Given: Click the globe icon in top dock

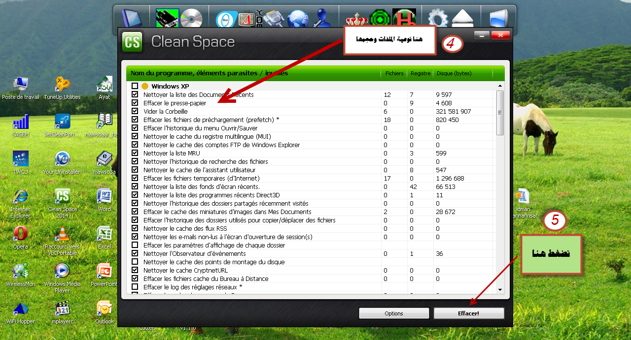Looking at the screenshot, I should [x=298, y=20].
